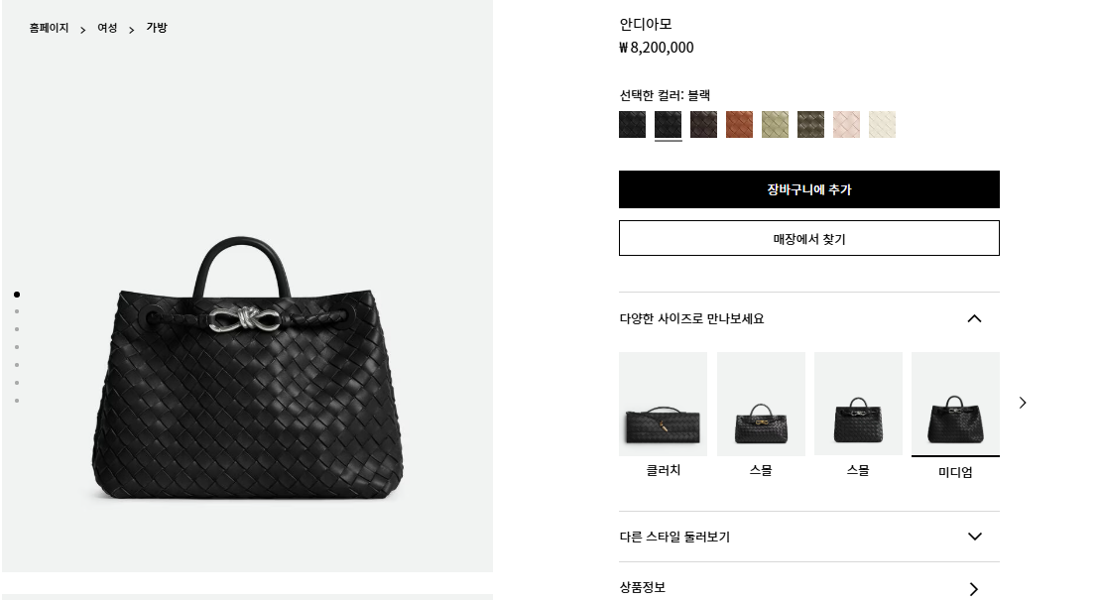Screen dimensions: 1100x600
Task: Click the 장바구니에 추가 button
Action: click(x=808, y=189)
